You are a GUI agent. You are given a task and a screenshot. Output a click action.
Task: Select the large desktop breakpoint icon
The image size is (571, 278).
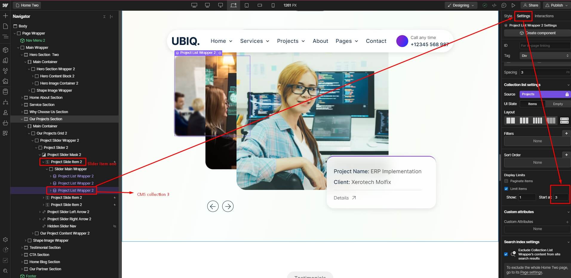(194, 5)
